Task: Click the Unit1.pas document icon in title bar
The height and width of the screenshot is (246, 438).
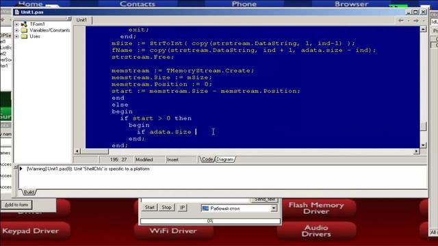Action: coord(16,12)
